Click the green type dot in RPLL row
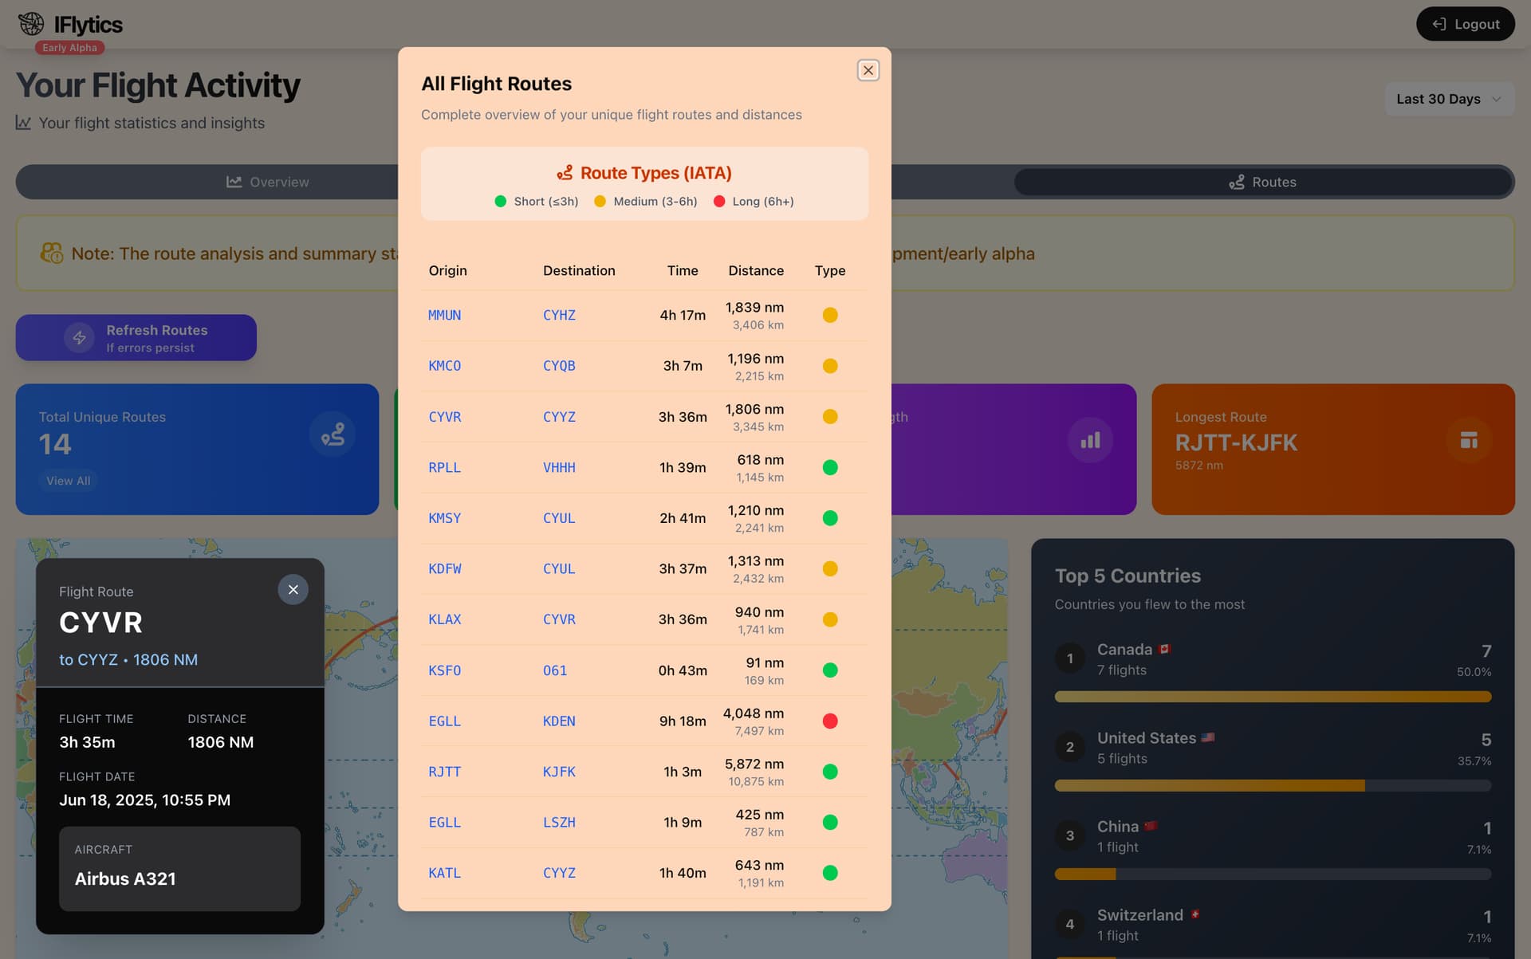 (830, 467)
